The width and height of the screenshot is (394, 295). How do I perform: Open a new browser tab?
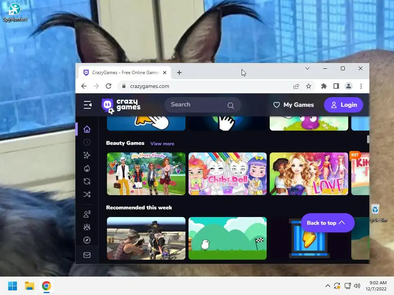[x=179, y=73]
